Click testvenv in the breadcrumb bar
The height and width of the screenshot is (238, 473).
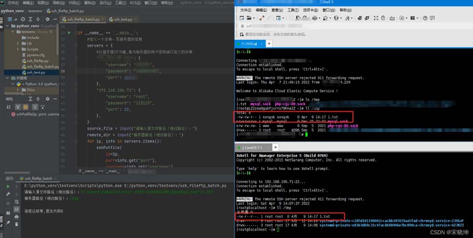point(35,11)
